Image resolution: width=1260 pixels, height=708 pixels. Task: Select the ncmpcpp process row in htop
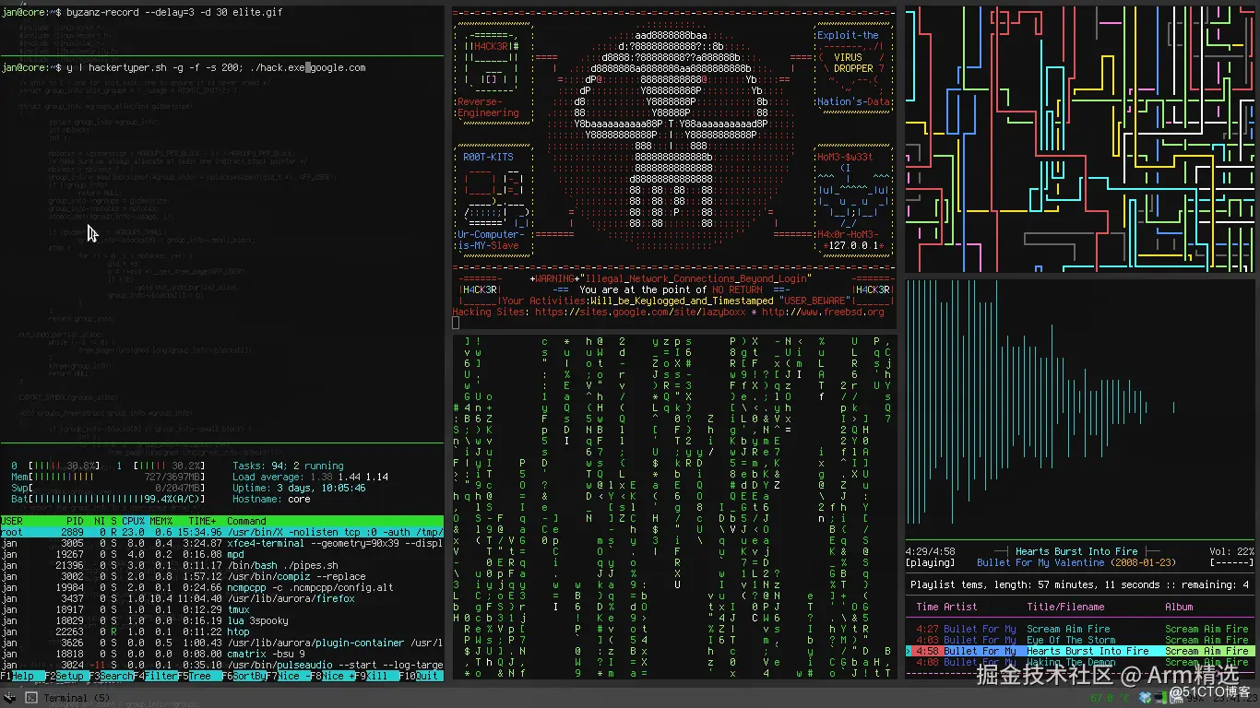pyautogui.click(x=221, y=587)
